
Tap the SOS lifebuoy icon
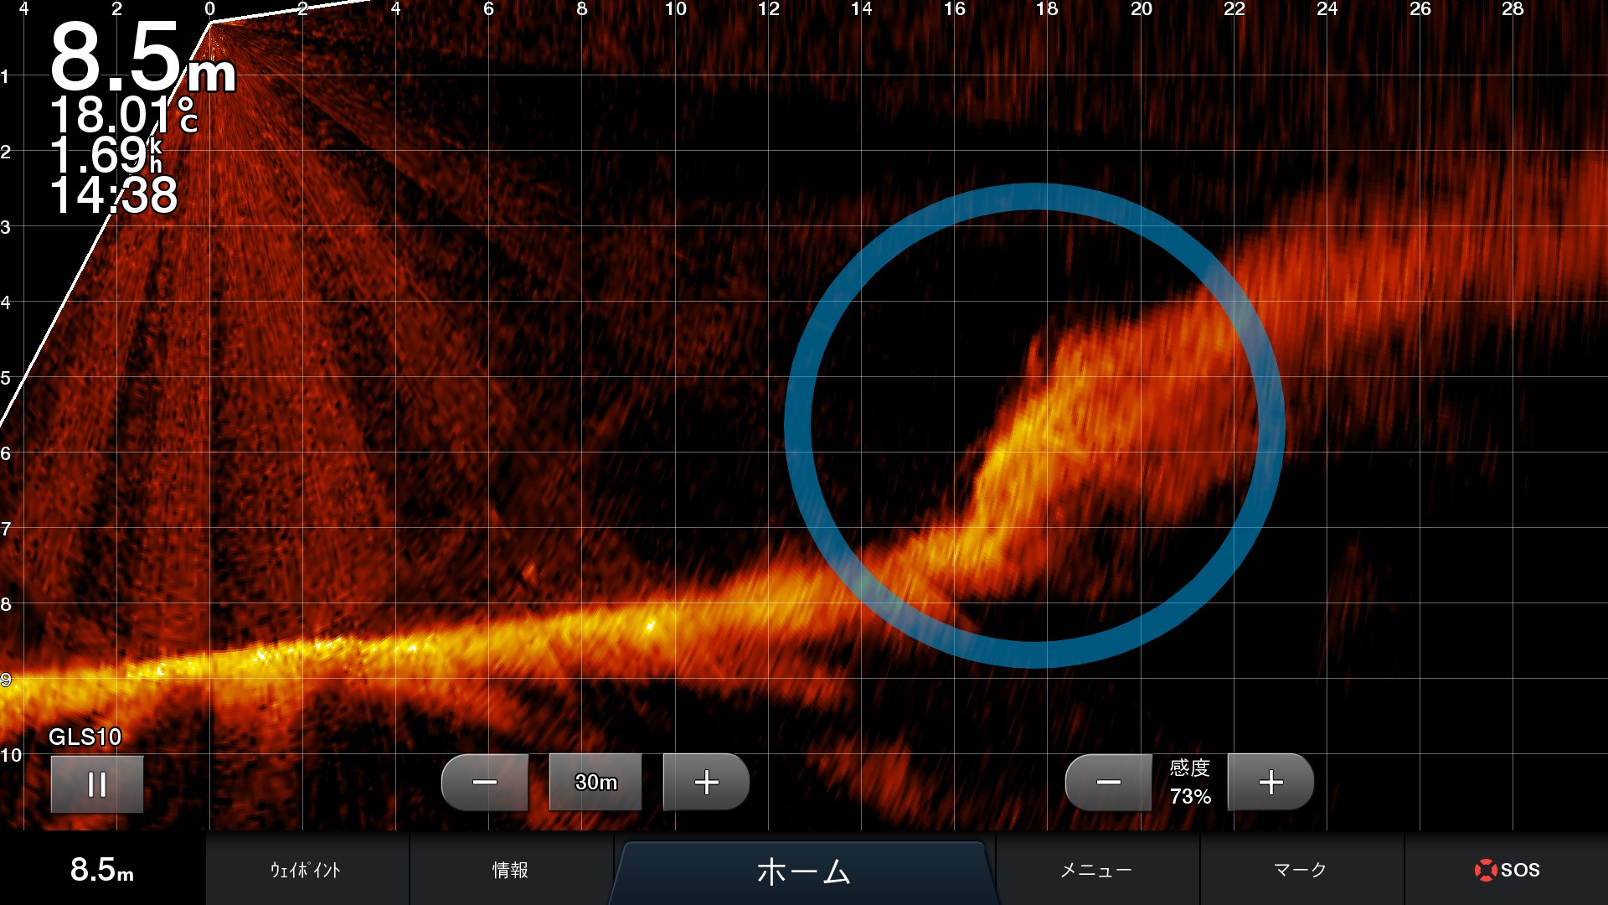1485,870
